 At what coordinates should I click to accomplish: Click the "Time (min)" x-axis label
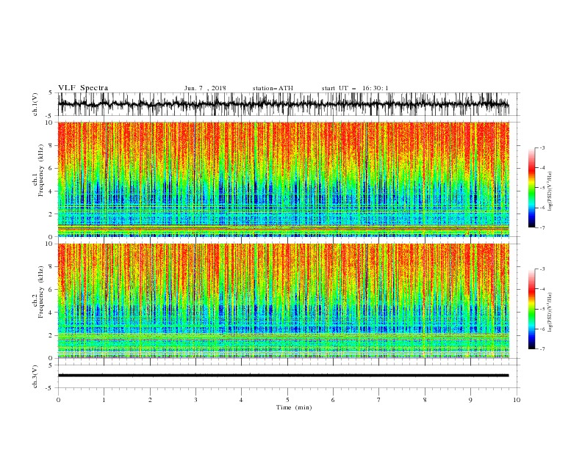pyautogui.click(x=294, y=407)
